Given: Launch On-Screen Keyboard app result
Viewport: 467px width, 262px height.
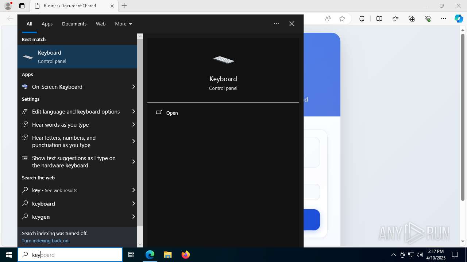Looking at the screenshot, I should (74, 87).
